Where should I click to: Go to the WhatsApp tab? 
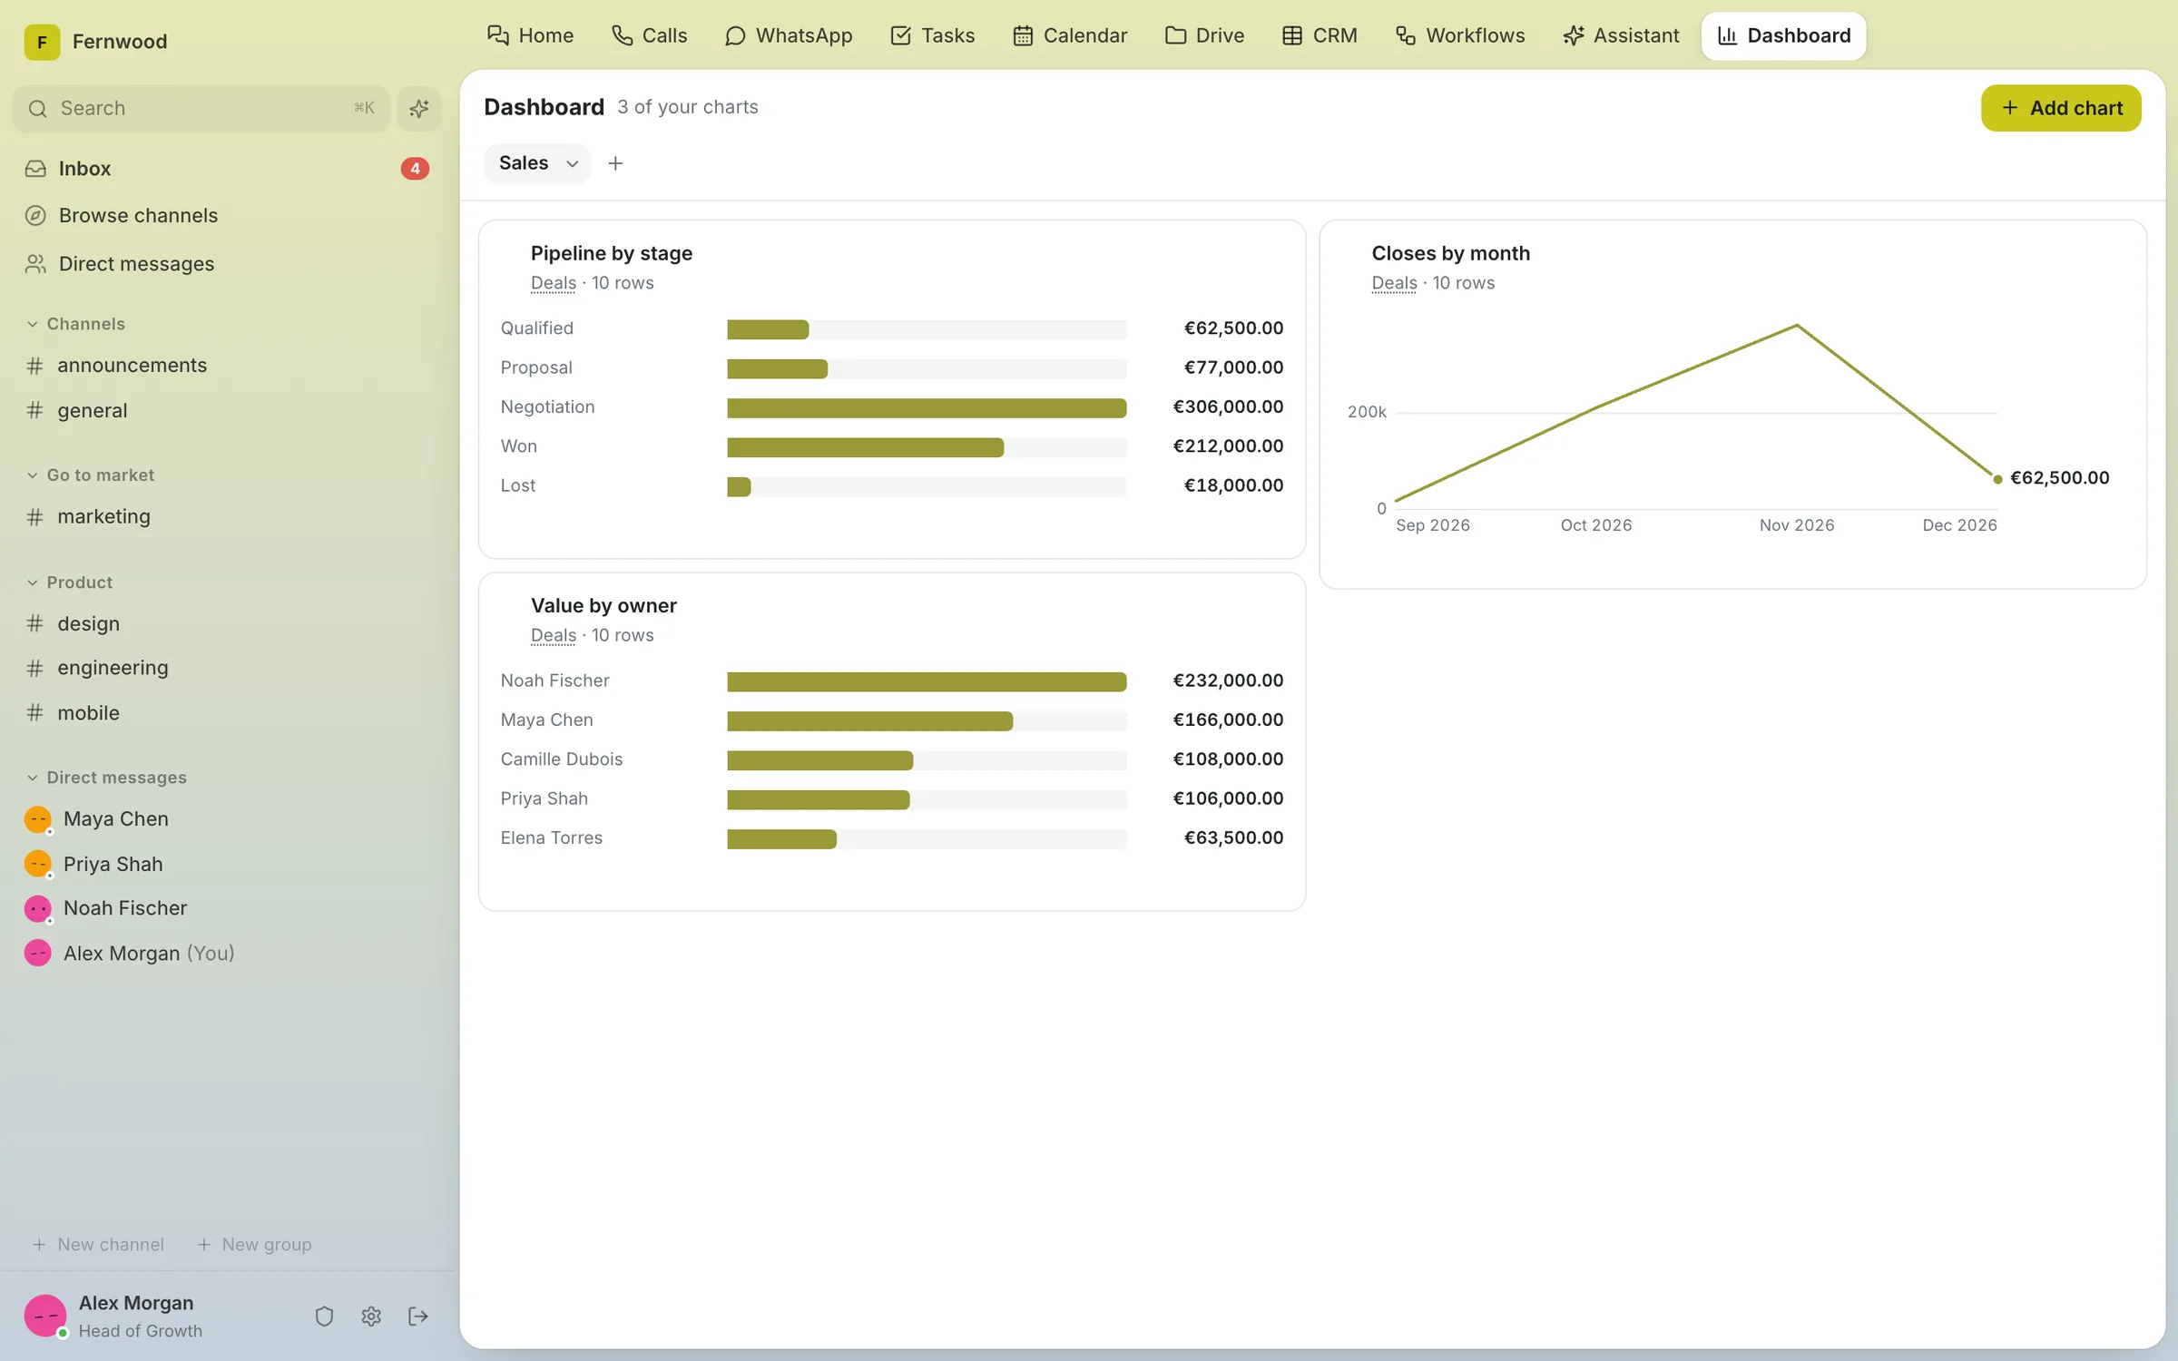[789, 36]
